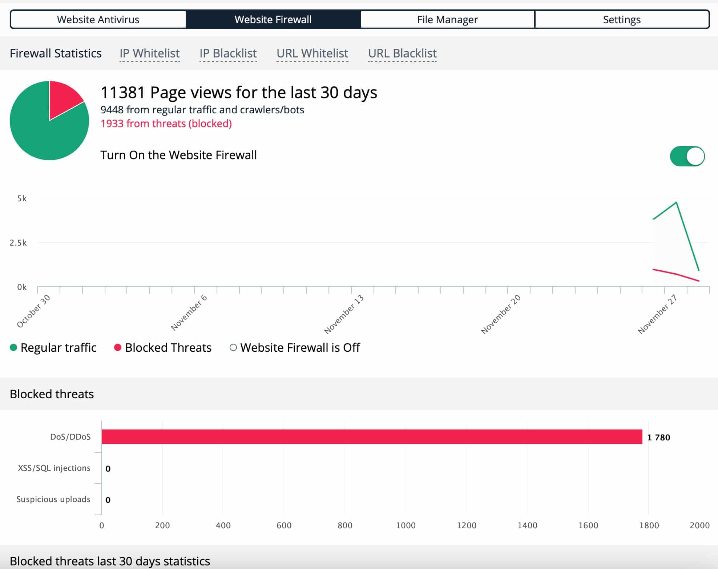Select the Website Firewall tab
Screen dimensions: 718x569
click(273, 19)
